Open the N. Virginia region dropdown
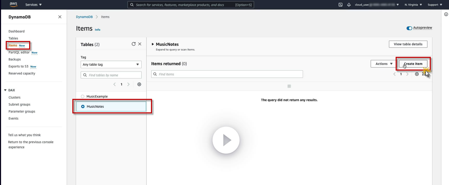Viewport: 449px width, 185px height. (x=413, y=5)
